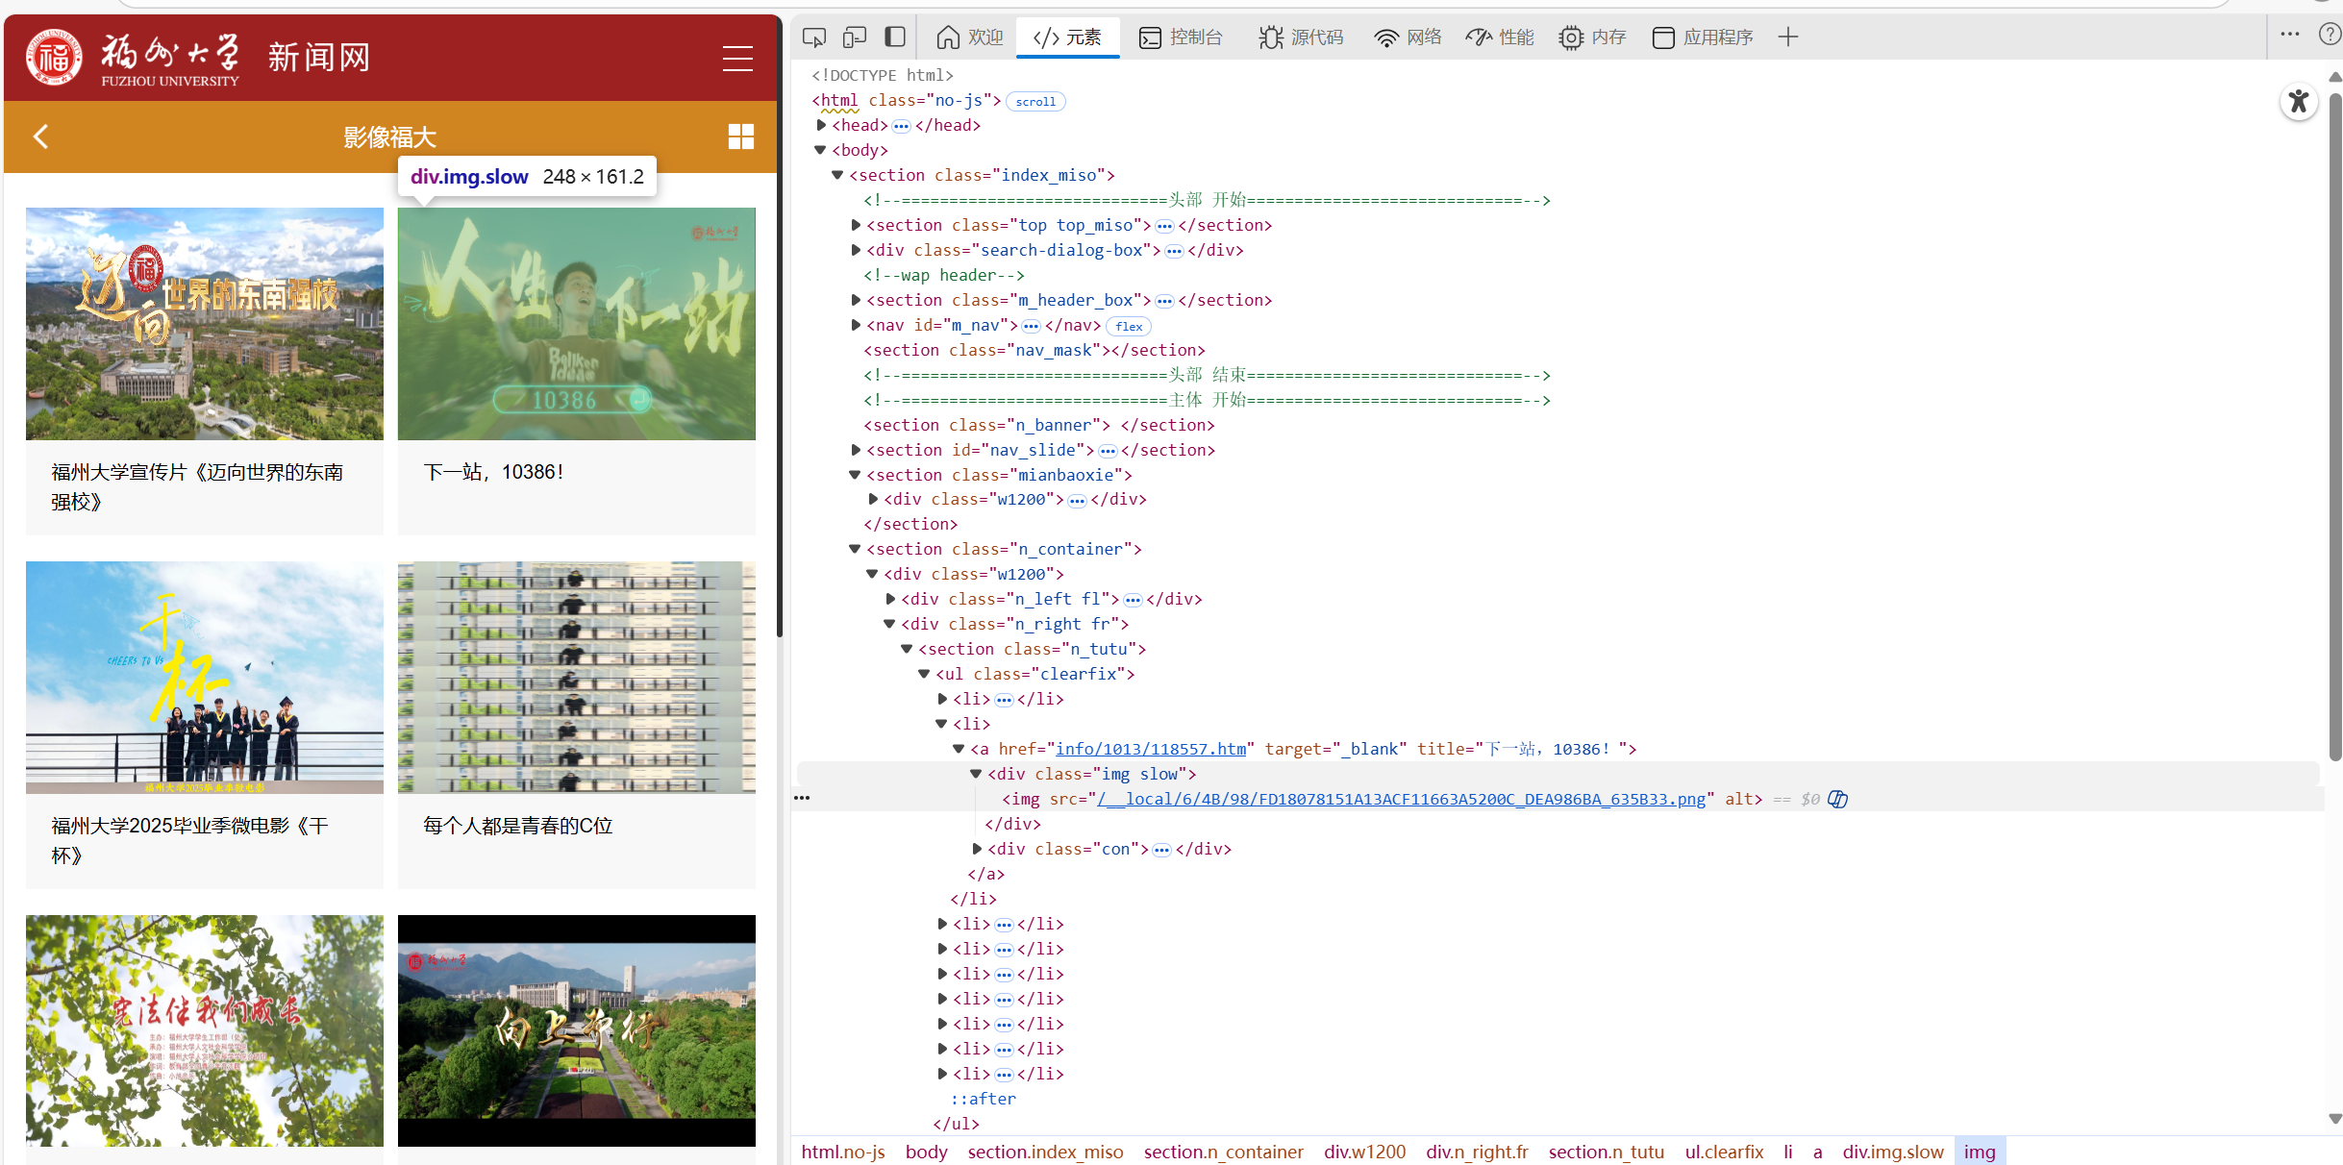The height and width of the screenshot is (1165, 2343).
Task: Open DevTools more options ellipsis
Action: (2289, 35)
